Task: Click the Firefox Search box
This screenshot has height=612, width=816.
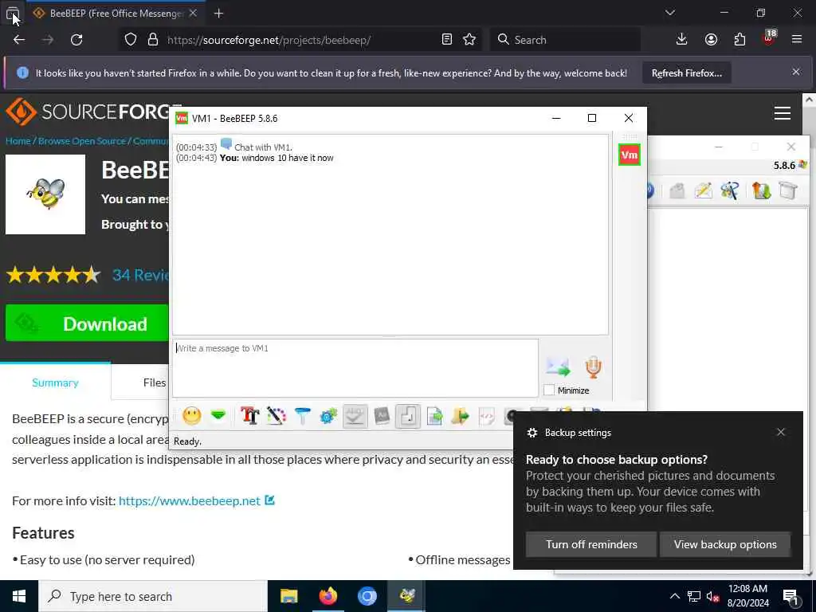Action: pyautogui.click(x=565, y=40)
